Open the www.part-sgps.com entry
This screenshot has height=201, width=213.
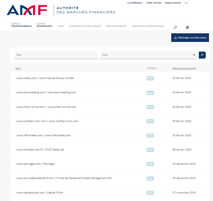coord(36,164)
